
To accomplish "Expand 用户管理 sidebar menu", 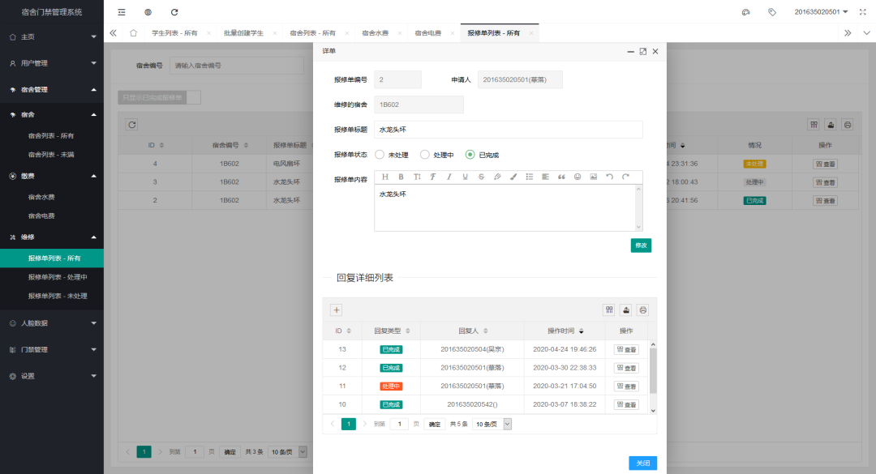I will 52,63.
